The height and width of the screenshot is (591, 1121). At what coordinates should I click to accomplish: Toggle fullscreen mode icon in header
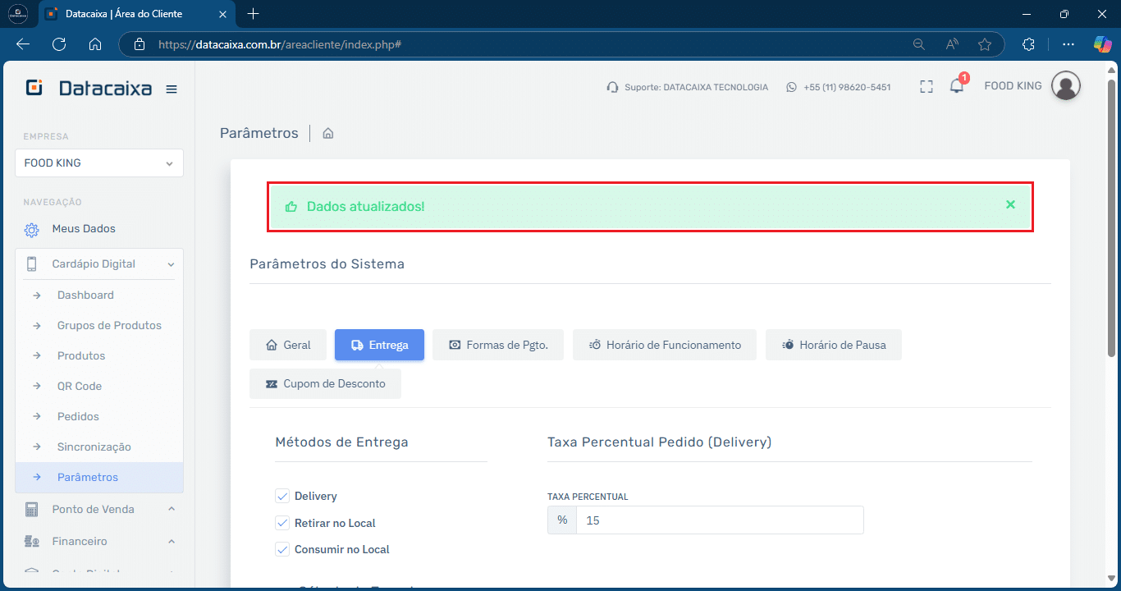927,86
